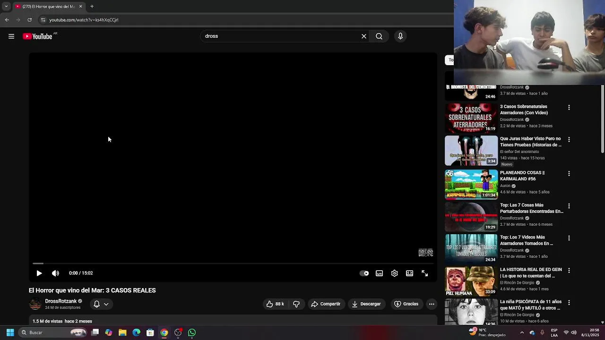Open video player settings gear

[x=394, y=273]
